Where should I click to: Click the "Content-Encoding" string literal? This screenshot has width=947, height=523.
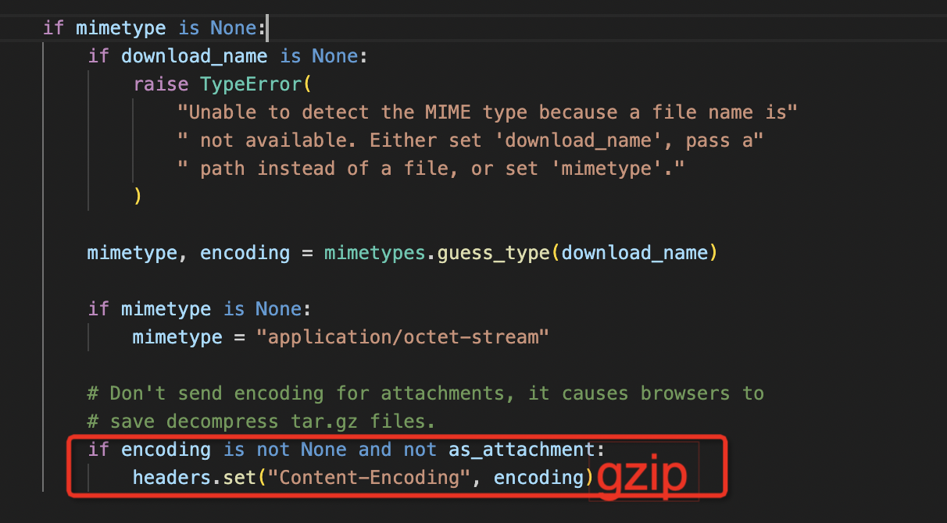coord(369,478)
